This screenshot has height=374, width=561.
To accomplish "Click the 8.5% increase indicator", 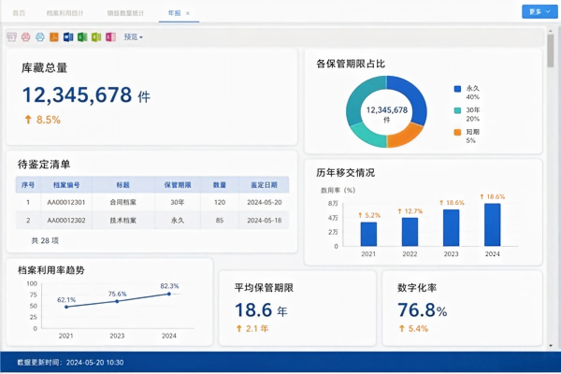I will point(43,120).
